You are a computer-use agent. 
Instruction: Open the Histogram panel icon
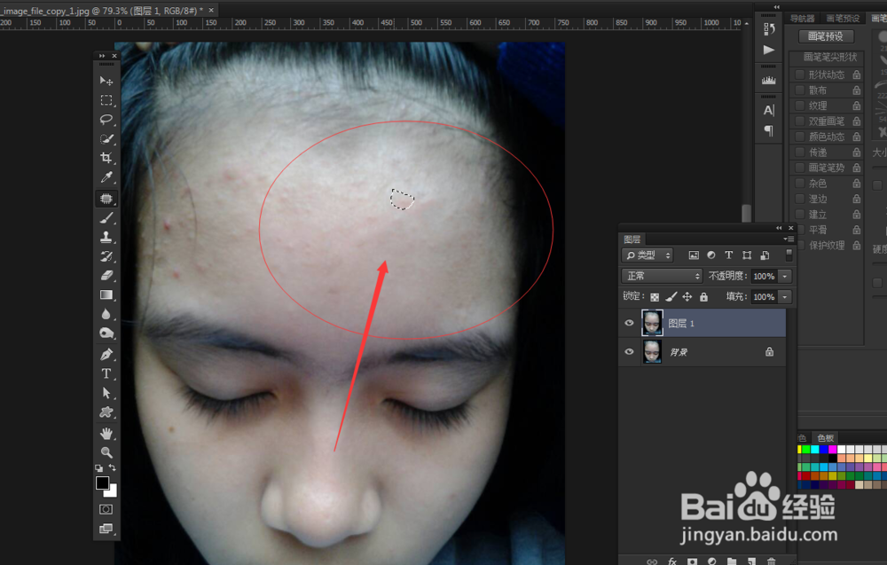[769, 81]
